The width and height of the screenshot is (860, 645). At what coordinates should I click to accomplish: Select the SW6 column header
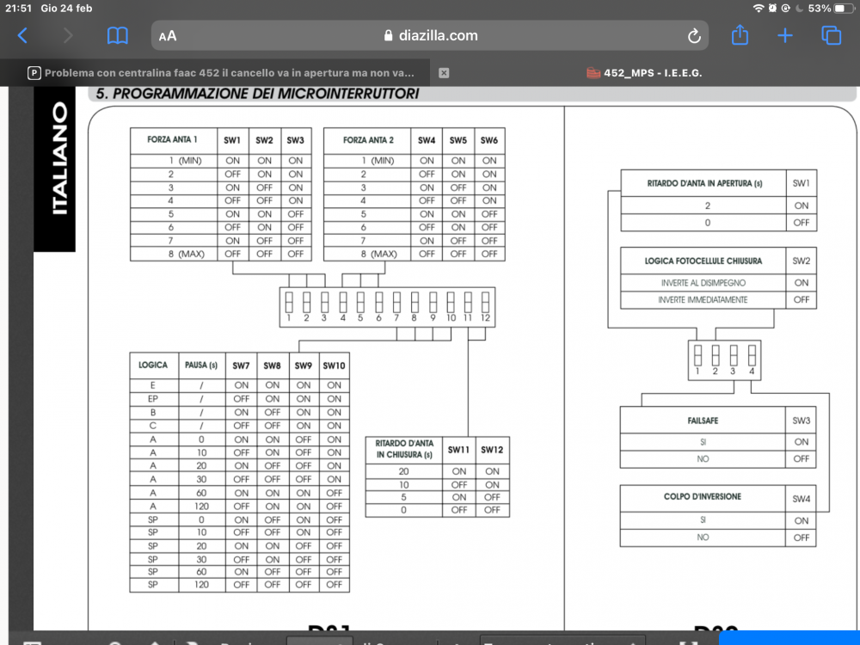(x=489, y=140)
